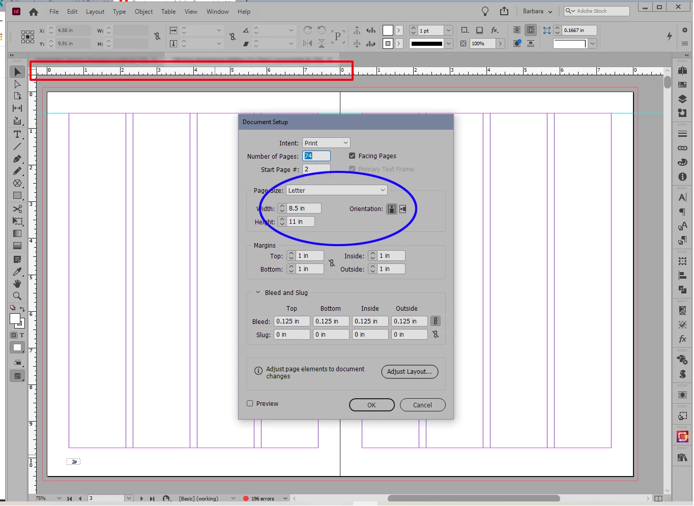The image size is (694, 506).
Task: Toggle the Primary Text Frame checkbox
Action: tap(352, 169)
